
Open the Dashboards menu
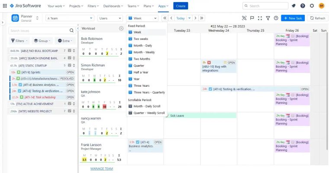click(x=113, y=6)
